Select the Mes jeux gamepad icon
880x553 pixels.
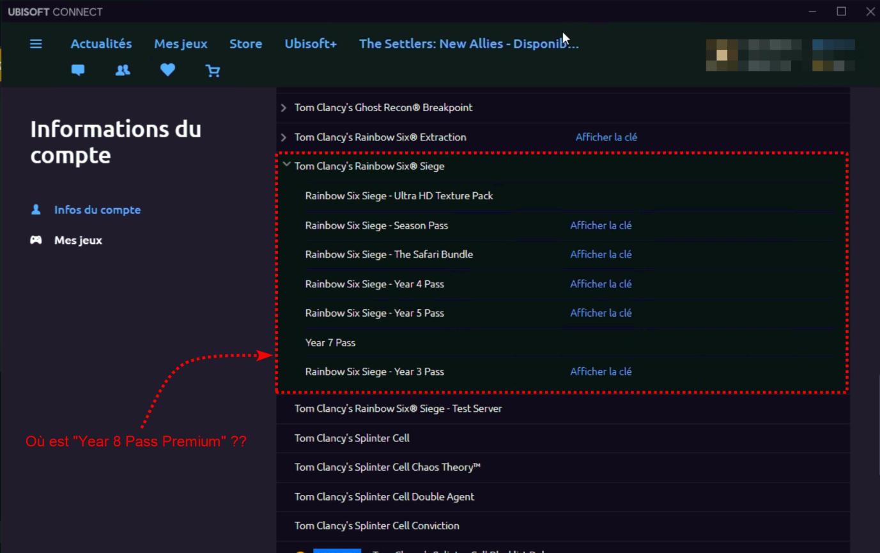click(36, 240)
